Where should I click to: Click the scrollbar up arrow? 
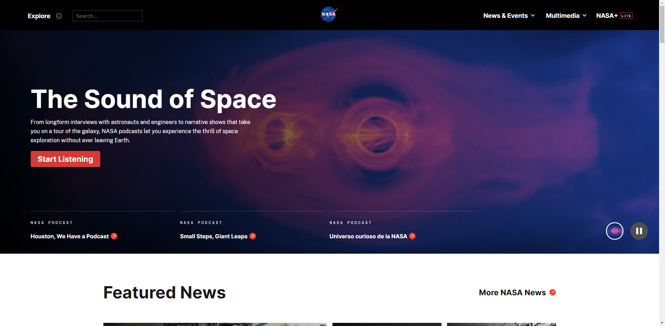[662, 3]
